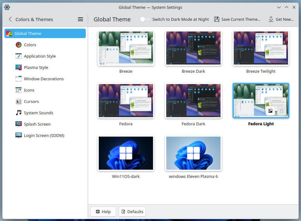Click the Save Current Theme… button label
301x221 pixels.
[241, 19]
